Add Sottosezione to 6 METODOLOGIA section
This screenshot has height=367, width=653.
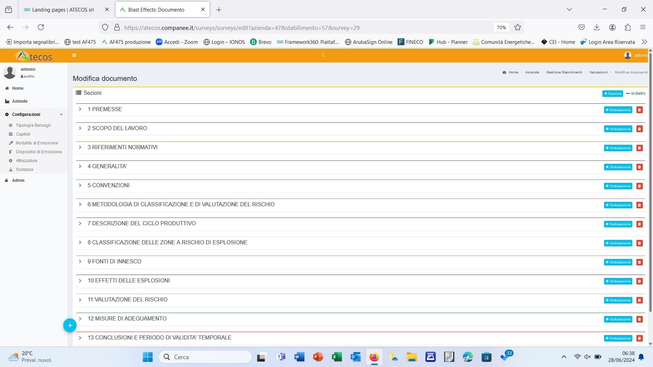point(618,205)
